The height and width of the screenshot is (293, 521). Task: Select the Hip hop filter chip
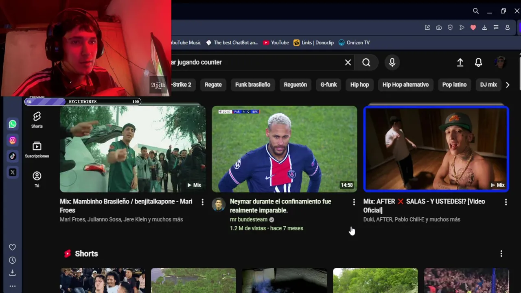pos(359,85)
